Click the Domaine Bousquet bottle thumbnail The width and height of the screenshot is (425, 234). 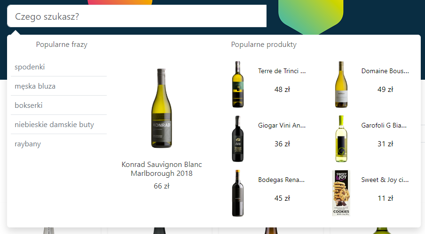341,84
